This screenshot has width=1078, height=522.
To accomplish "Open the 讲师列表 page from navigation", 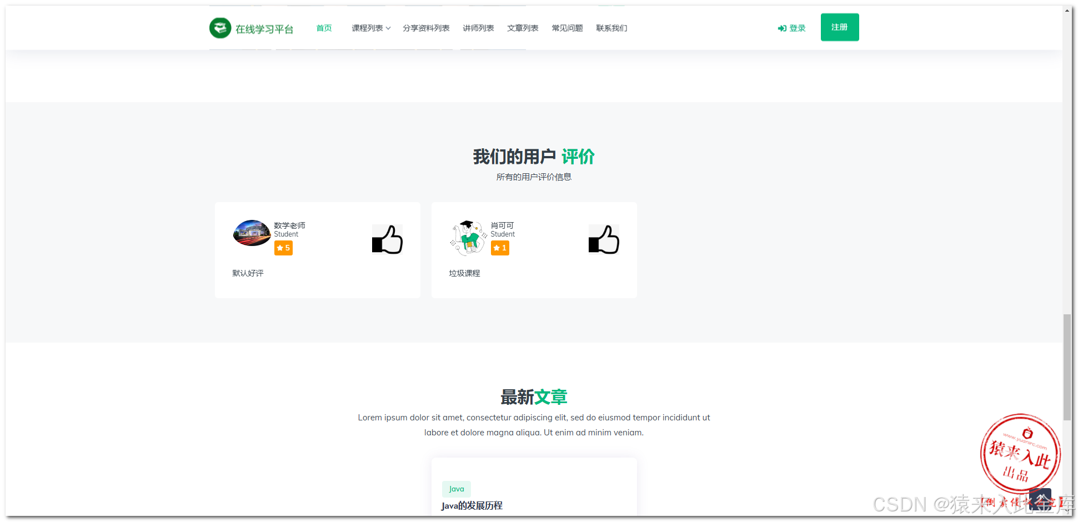I will click(x=478, y=28).
